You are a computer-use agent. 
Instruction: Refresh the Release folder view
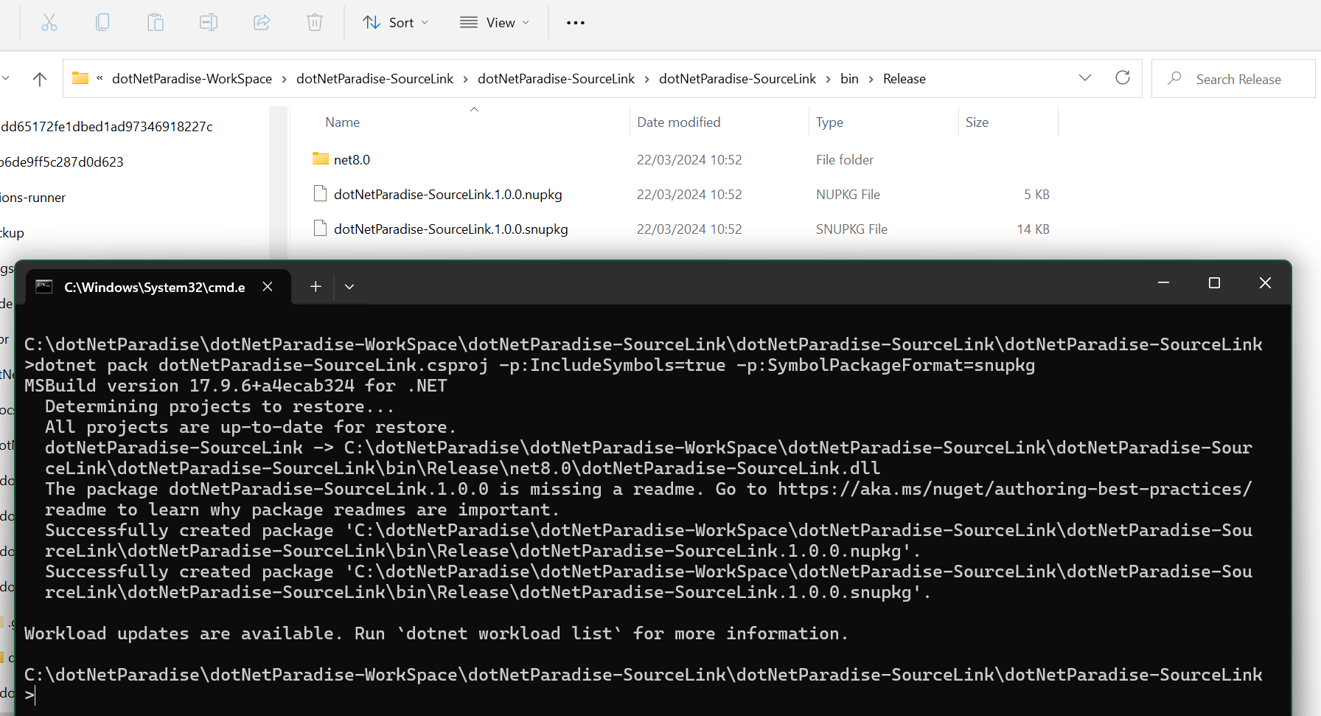[x=1123, y=78]
